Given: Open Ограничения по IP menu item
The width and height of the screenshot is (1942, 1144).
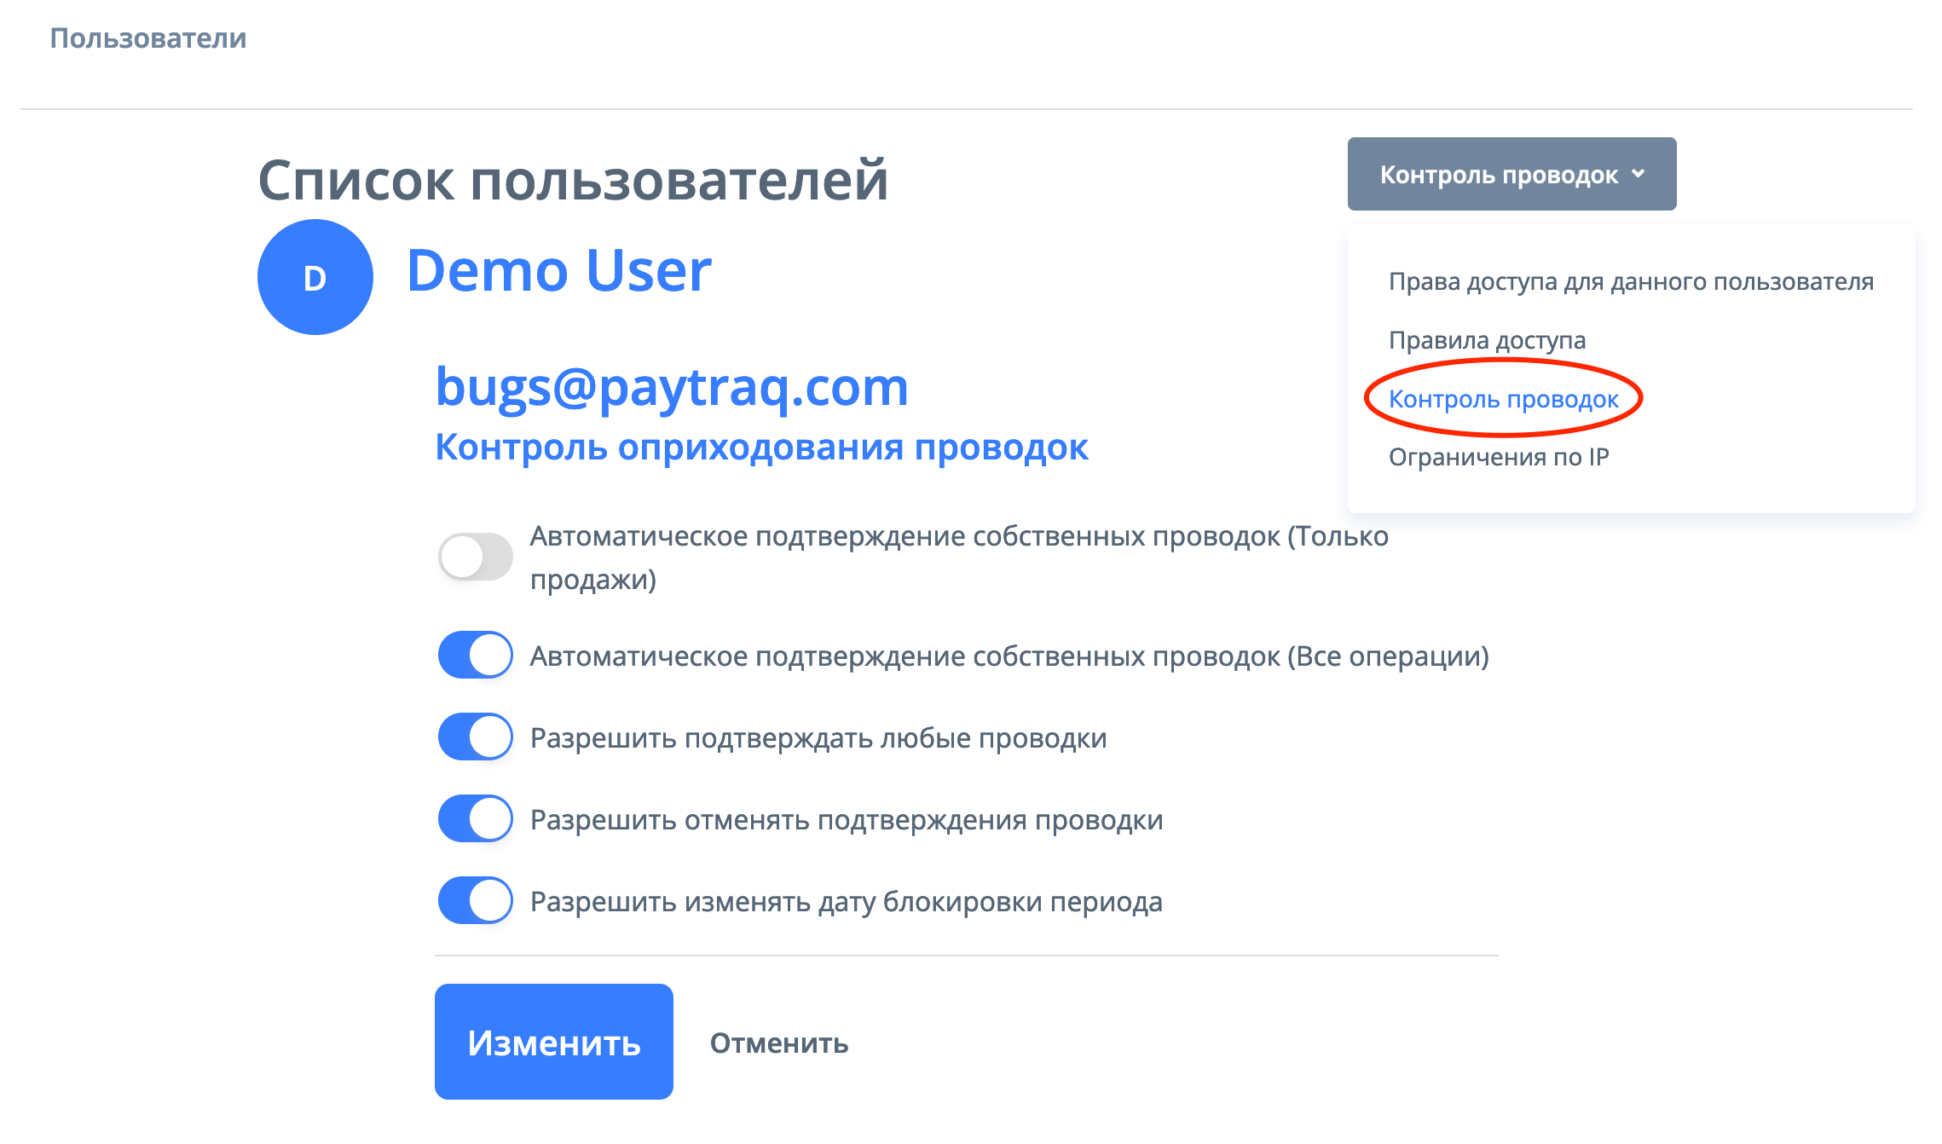Looking at the screenshot, I should point(1498,457).
